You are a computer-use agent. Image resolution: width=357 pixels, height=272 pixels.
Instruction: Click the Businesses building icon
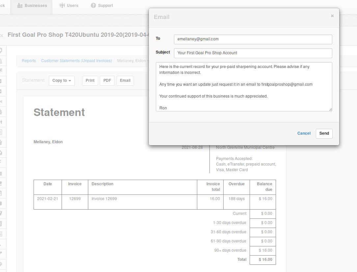(x=20, y=6)
